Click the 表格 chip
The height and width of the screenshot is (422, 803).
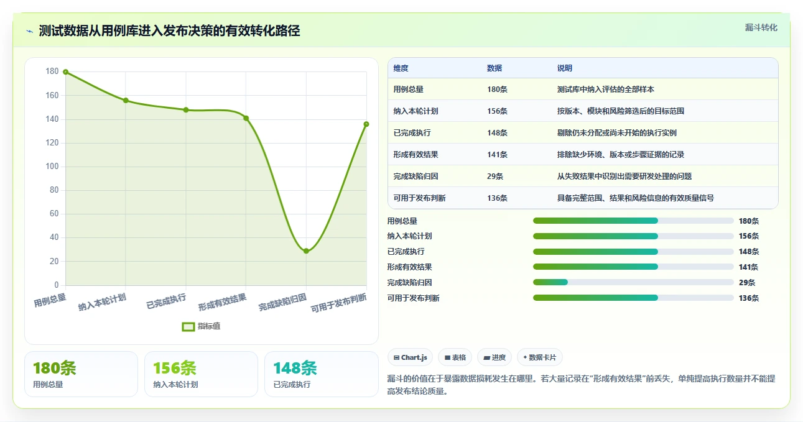coord(455,357)
